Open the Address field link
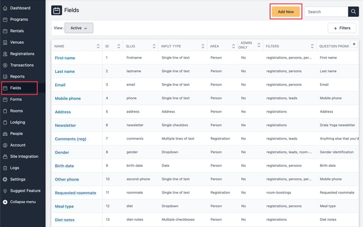The width and height of the screenshot is (363, 227). (x=63, y=112)
